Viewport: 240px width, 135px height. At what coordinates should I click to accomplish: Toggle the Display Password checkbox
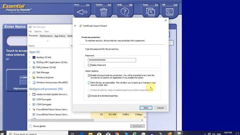click(89, 65)
